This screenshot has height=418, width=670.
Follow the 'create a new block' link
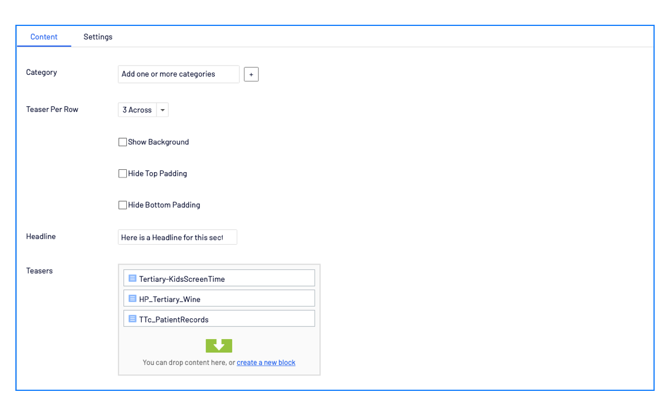coord(266,363)
